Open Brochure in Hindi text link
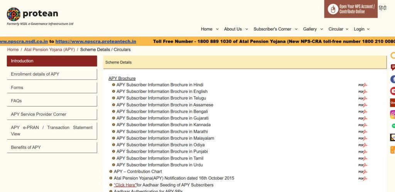The image size is (395, 192). [x=160, y=85]
